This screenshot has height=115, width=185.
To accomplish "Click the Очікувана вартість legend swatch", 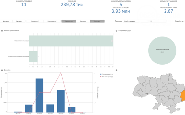I will [x=101, y=74].
